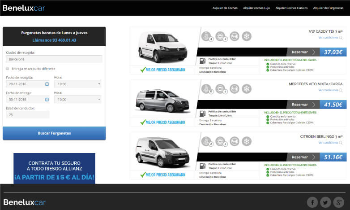Click passengers icon on VW Caddy row
Viewport: 350px width, 210px height.
point(206,36)
